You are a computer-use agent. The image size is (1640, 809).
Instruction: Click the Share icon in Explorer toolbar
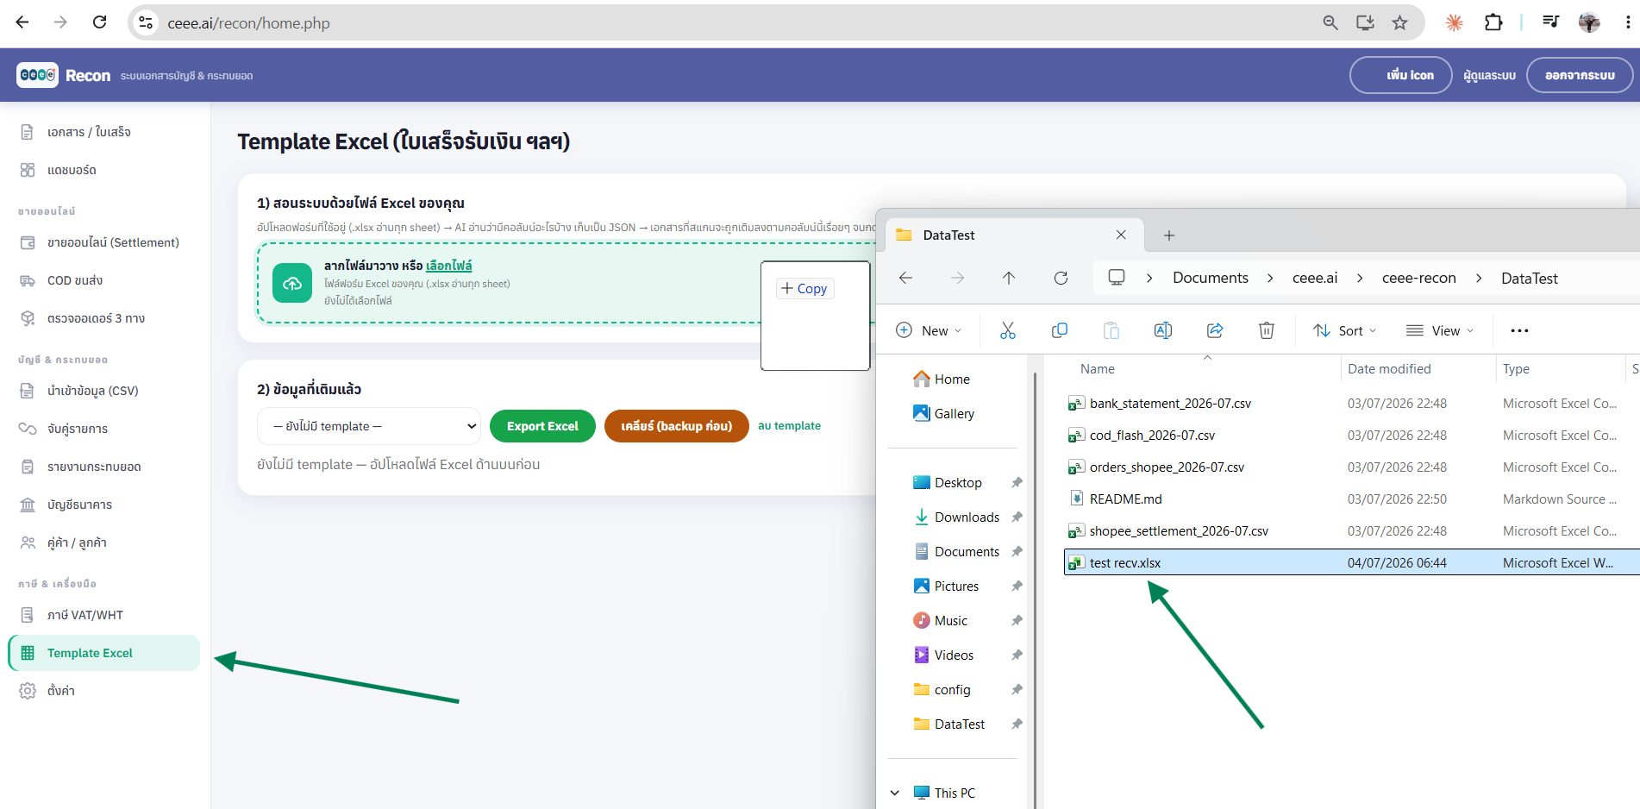(x=1215, y=330)
